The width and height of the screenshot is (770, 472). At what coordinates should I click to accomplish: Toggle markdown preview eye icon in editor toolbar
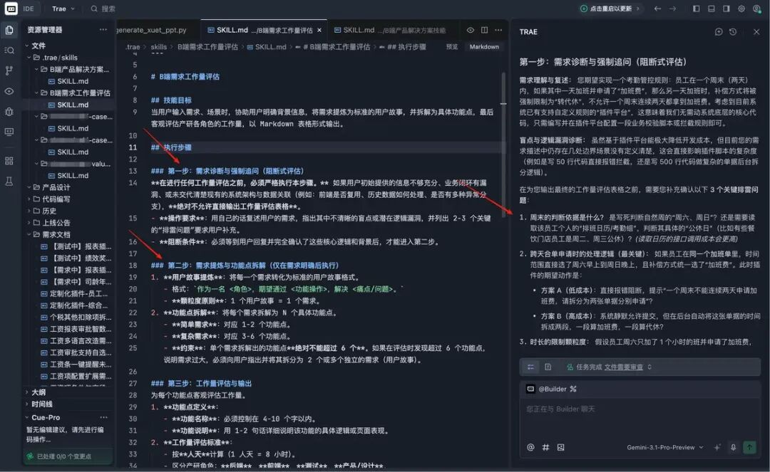click(x=471, y=30)
